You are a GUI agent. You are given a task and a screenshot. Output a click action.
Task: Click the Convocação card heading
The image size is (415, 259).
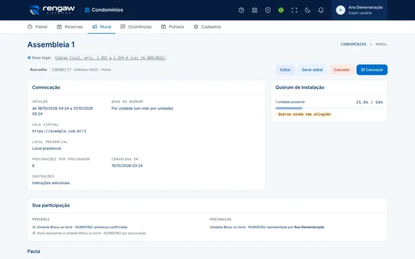pyautogui.click(x=46, y=87)
